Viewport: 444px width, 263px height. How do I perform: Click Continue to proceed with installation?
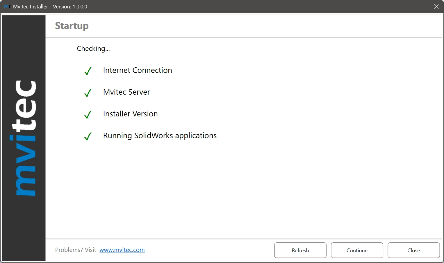357,250
